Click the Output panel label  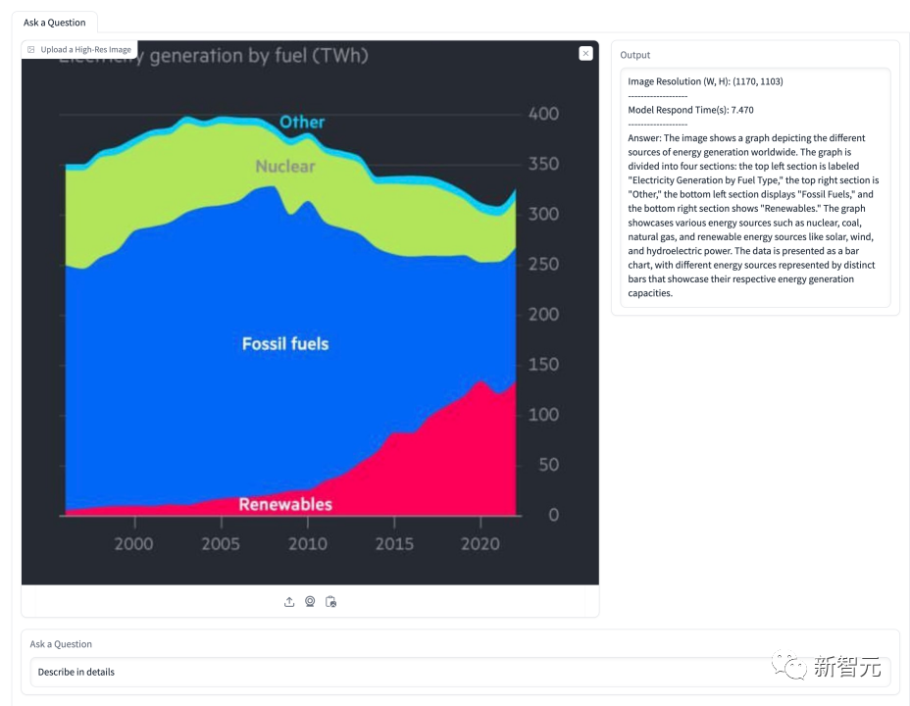click(634, 55)
